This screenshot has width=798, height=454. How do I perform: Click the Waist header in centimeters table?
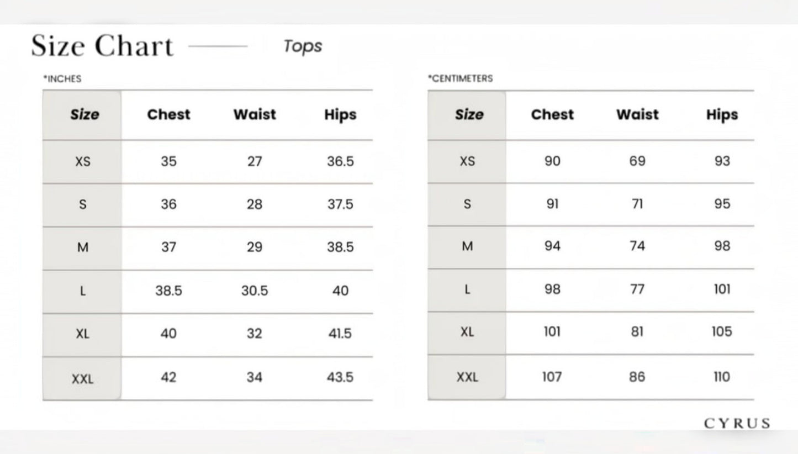click(637, 115)
